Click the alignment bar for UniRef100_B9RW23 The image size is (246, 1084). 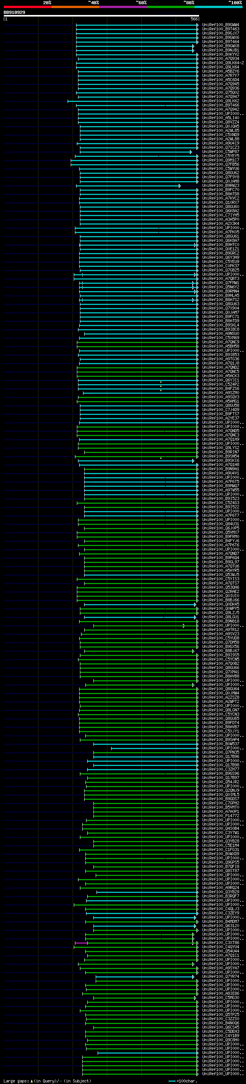128,186
